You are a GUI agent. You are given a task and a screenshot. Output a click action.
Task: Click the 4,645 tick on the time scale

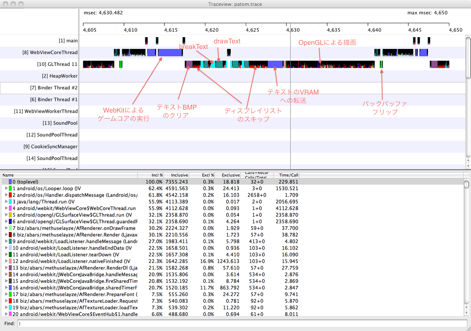(415, 29)
